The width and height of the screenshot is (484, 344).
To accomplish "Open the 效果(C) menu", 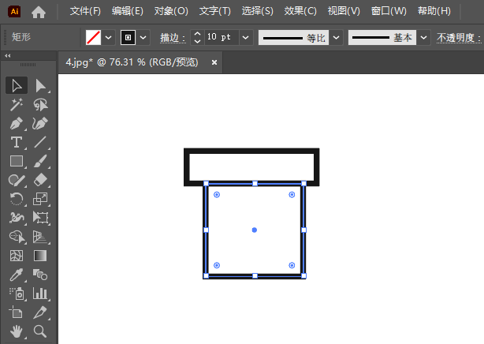I will [x=300, y=11].
